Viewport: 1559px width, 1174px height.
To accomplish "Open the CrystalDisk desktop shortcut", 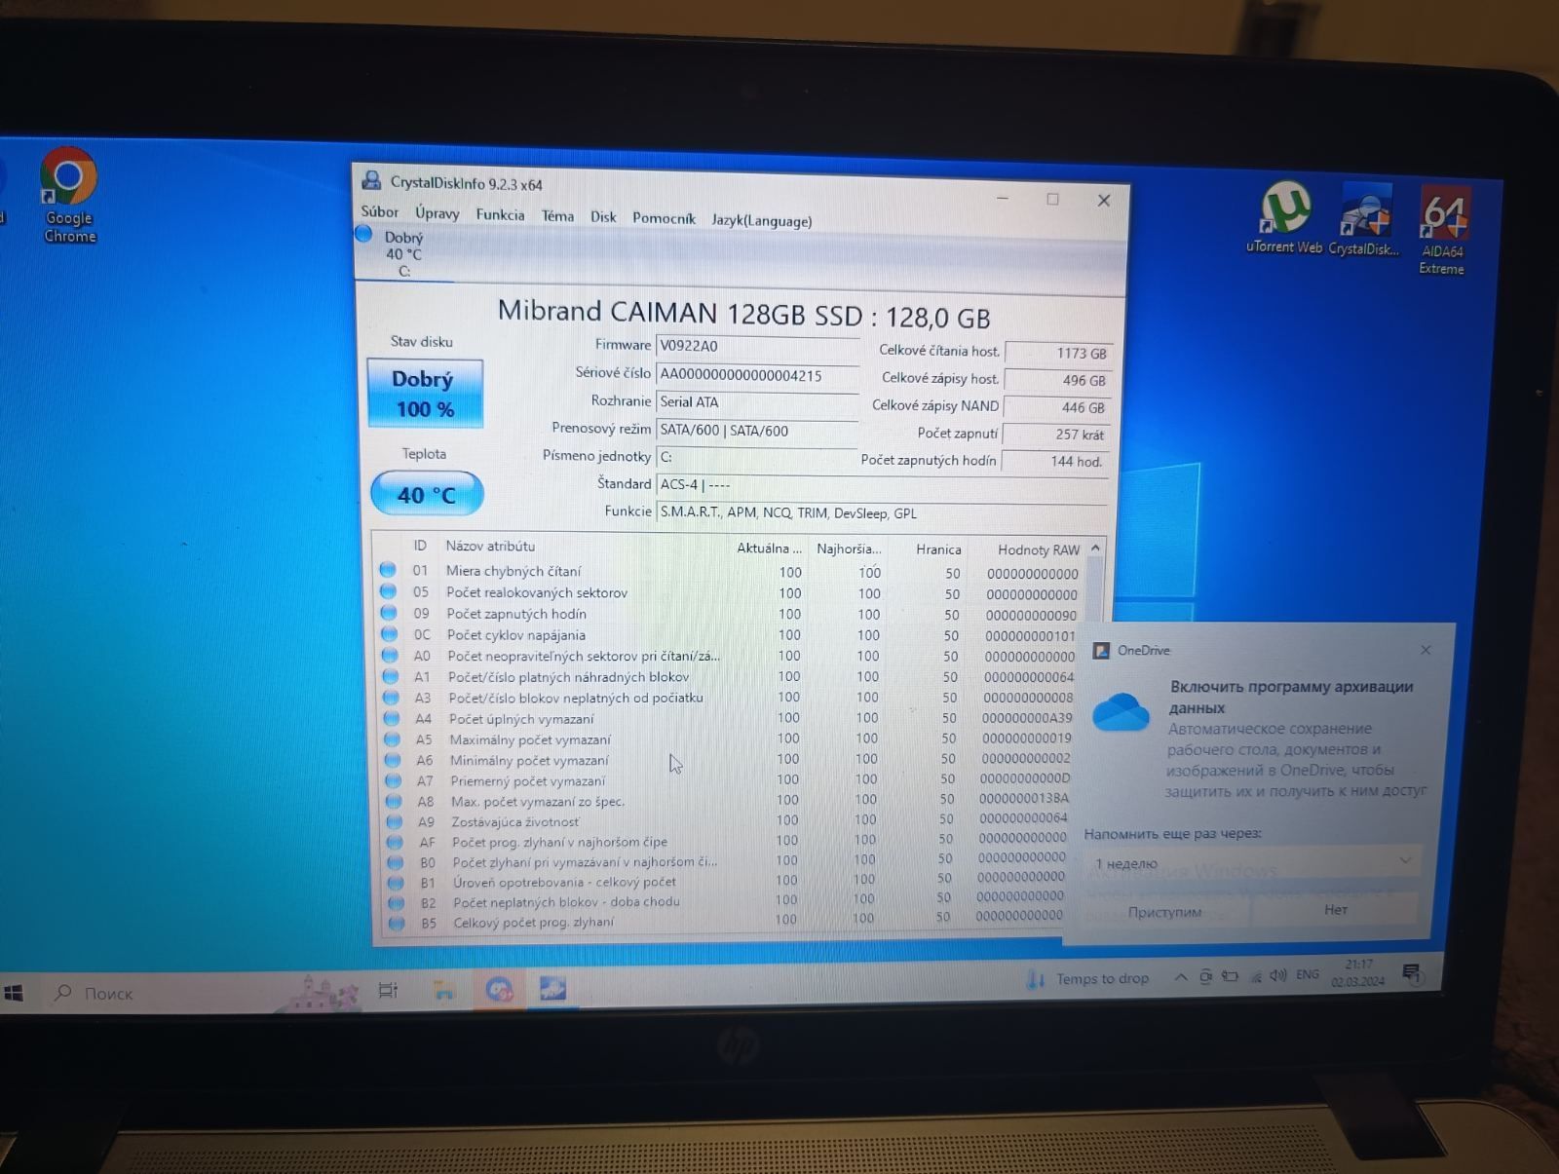I will tap(1364, 220).
